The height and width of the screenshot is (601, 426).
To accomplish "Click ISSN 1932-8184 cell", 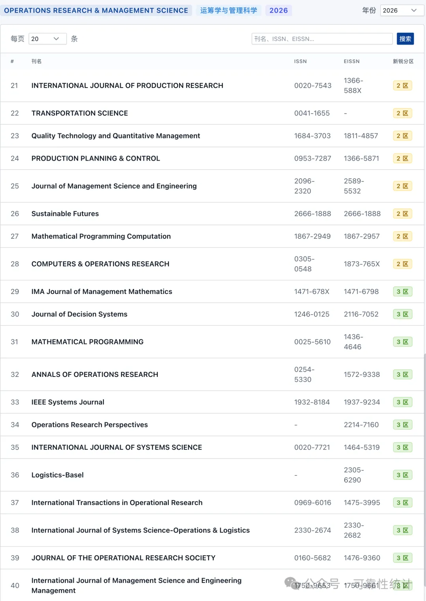I will coord(312,402).
